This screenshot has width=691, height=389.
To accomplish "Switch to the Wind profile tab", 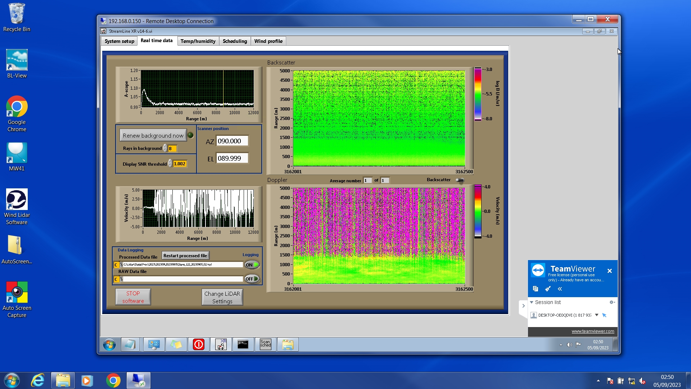I will tap(268, 41).
